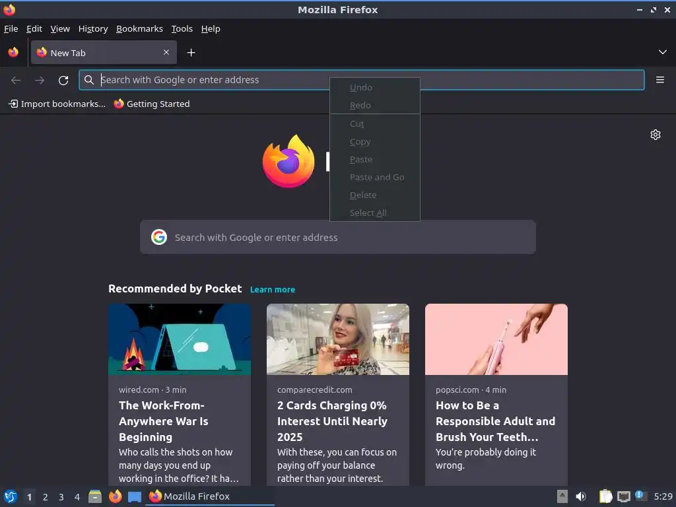Click the reload page icon

(x=63, y=80)
